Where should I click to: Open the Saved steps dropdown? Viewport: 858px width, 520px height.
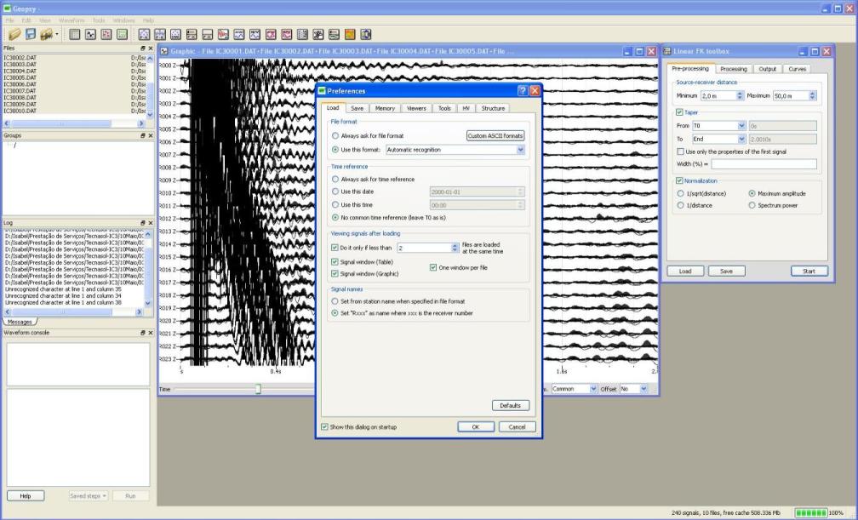pyautogui.click(x=89, y=495)
